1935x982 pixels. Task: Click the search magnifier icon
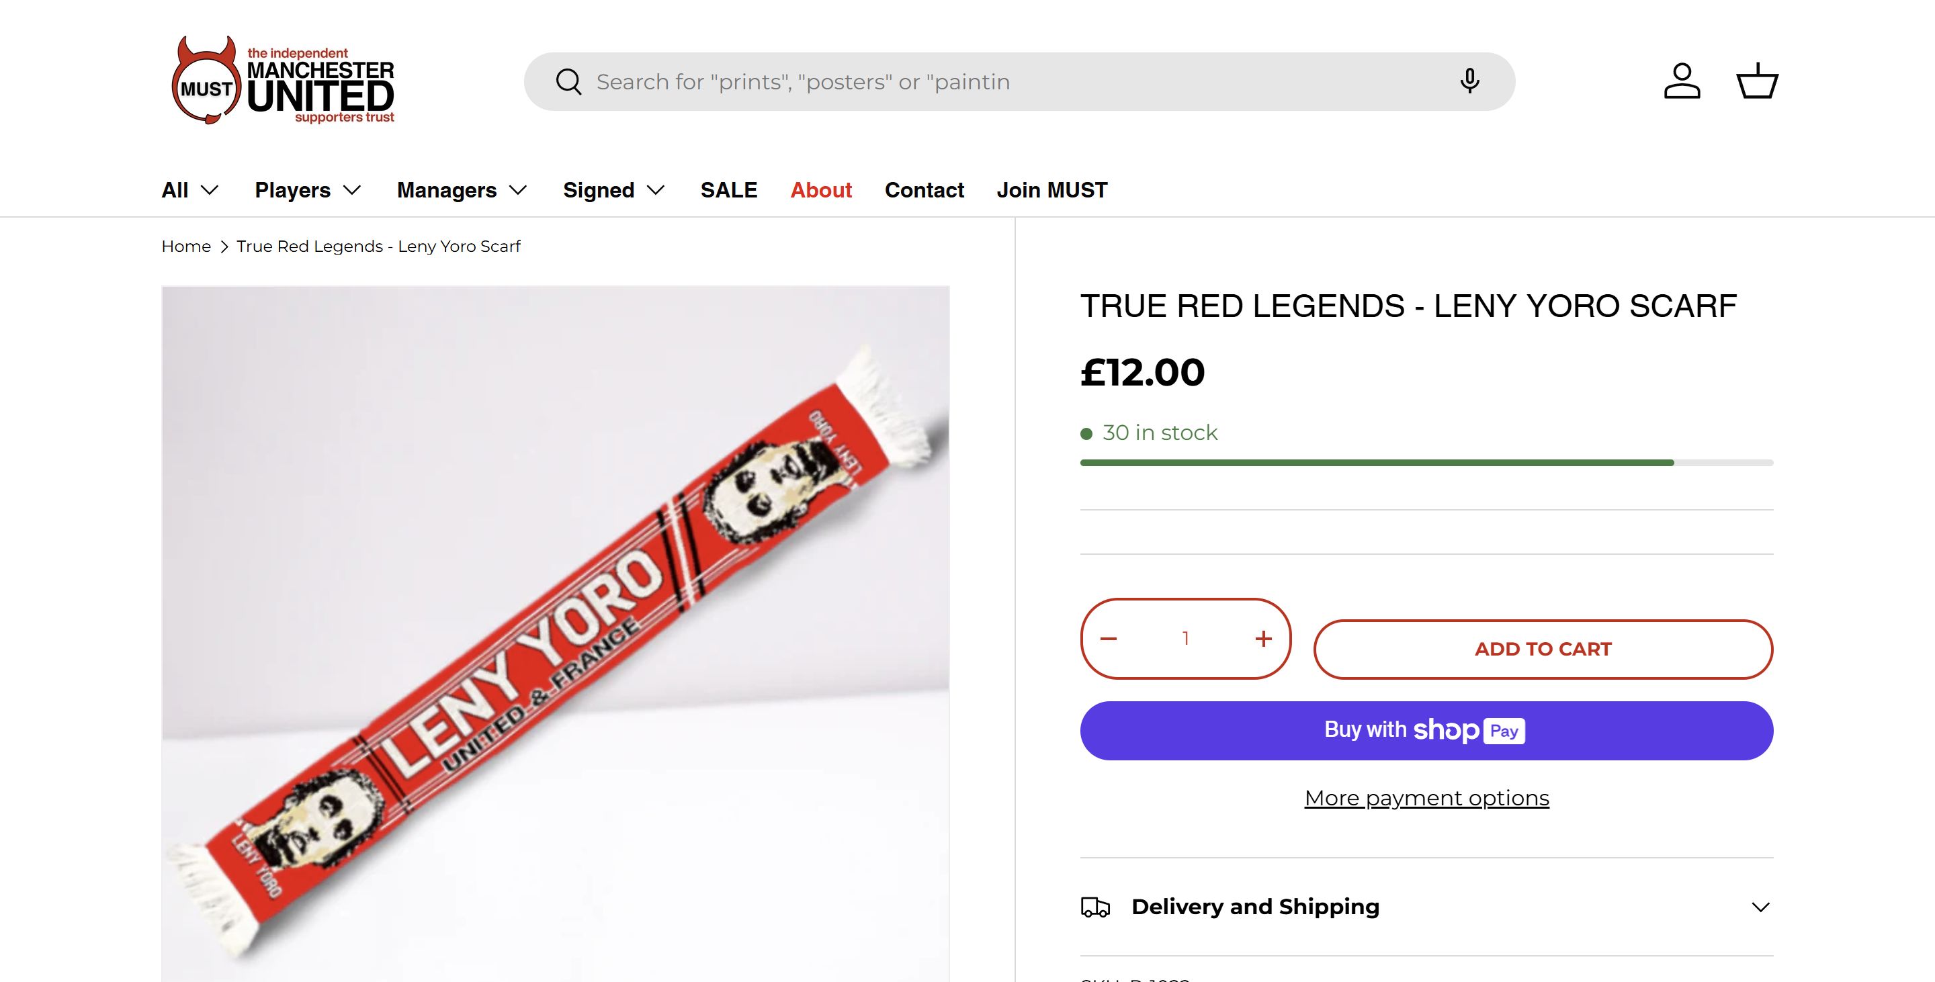(568, 82)
